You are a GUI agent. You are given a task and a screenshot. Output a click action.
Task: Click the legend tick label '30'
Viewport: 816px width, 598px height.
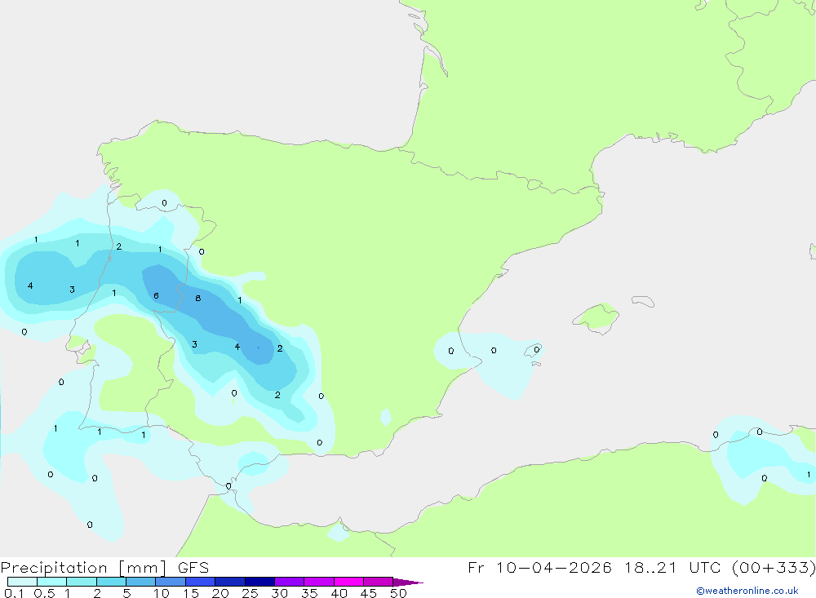pyautogui.click(x=280, y=593)
